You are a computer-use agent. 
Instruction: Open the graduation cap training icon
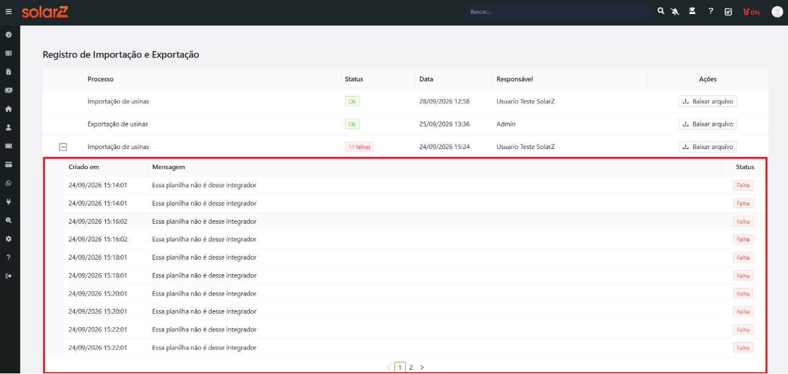692,11
